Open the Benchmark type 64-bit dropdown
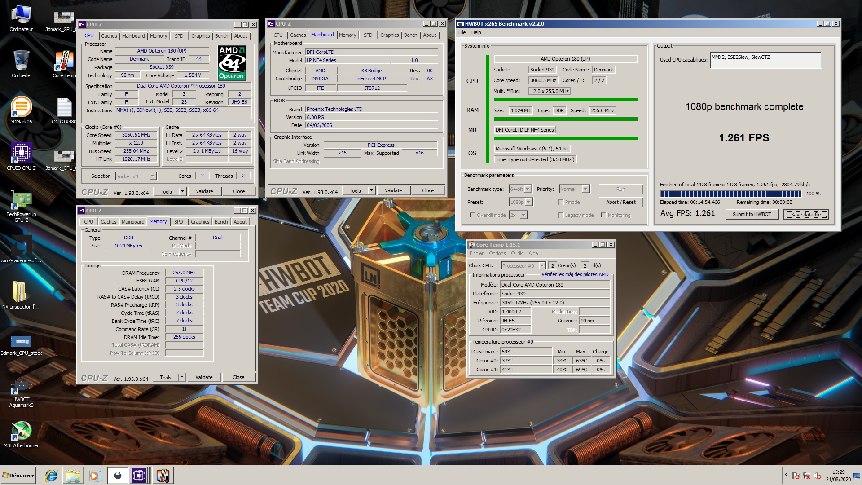The image size is (862, 485). (528, 189)
